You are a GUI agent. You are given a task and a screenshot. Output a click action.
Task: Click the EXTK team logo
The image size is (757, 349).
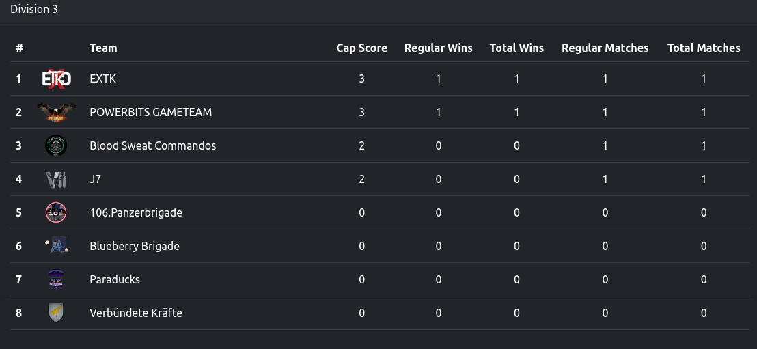coord(57,79)
